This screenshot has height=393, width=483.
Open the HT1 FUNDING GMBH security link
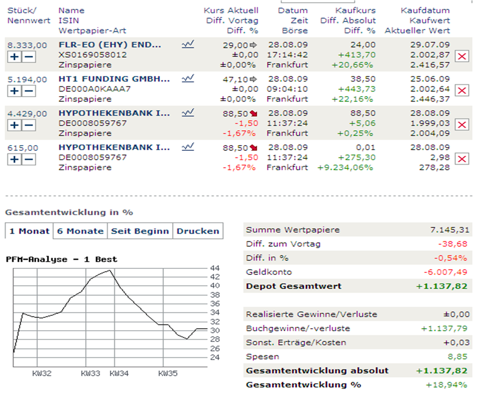tap(114, 79)
